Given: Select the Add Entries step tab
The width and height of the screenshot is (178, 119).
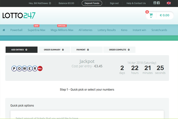Looking at the screenshot, I should [x=21, y=50].
